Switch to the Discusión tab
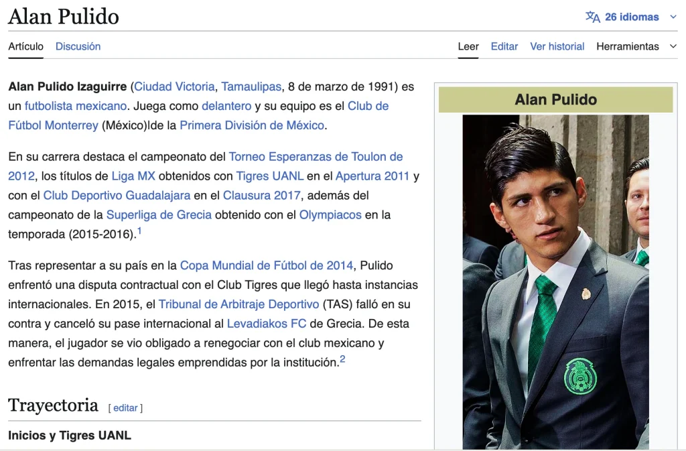686x451 pixels. point(78,46)
